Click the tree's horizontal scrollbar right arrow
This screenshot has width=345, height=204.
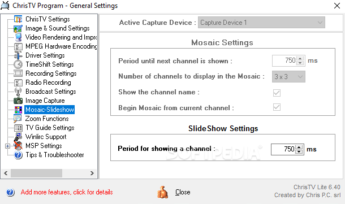tap(92, 173)
